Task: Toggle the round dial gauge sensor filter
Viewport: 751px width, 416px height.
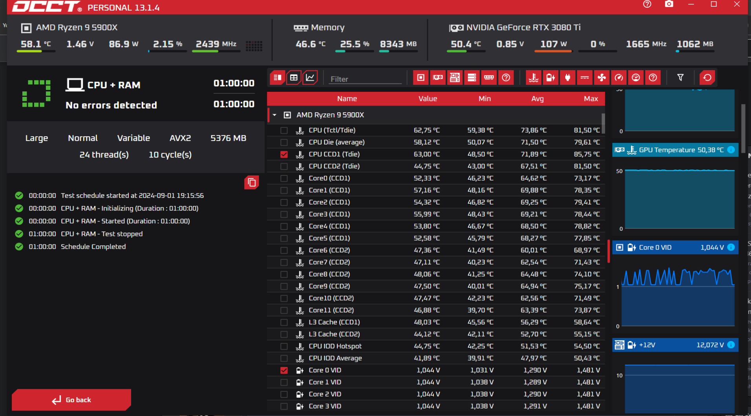Action: 636,78
